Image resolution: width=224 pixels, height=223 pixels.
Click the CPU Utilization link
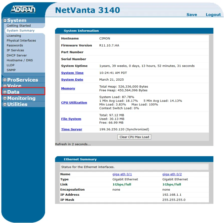(x=74, y=102)
